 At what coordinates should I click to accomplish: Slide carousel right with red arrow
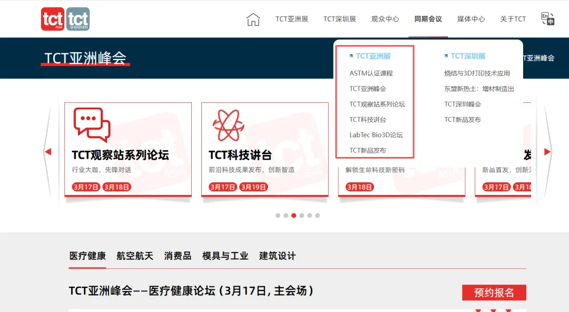point(547,152)
